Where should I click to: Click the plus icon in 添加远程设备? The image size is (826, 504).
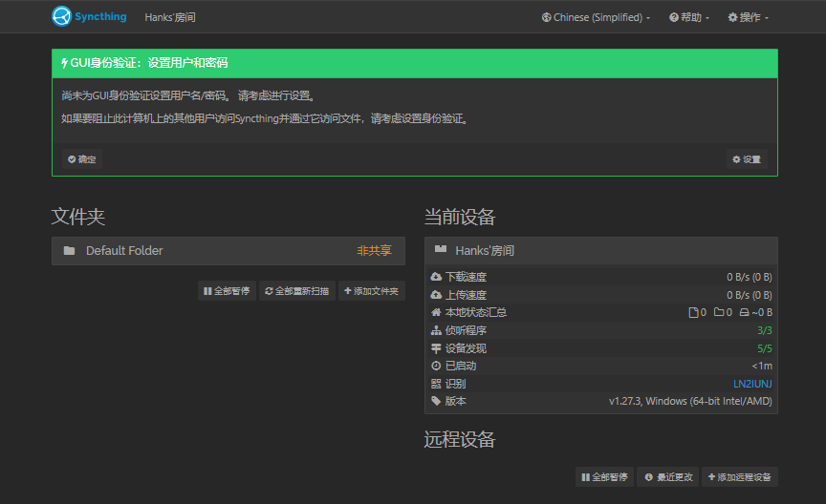pos(711,477)
